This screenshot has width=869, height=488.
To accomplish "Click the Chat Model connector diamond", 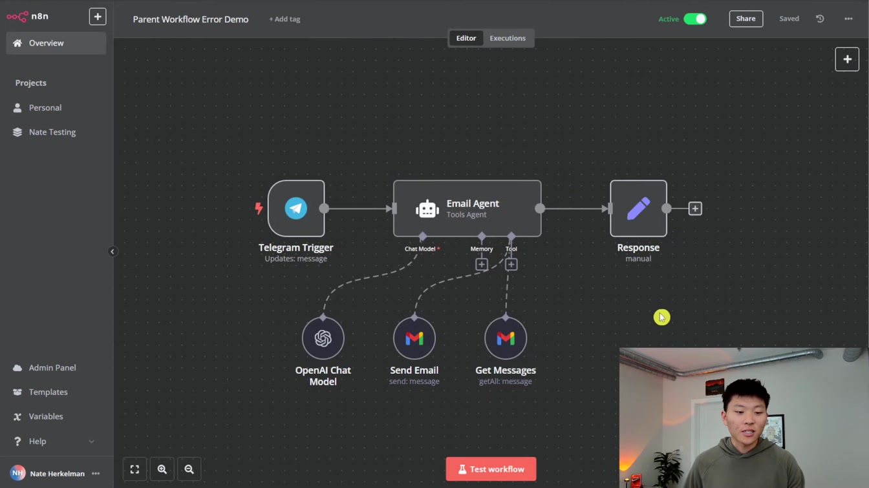I will (423, 236).
